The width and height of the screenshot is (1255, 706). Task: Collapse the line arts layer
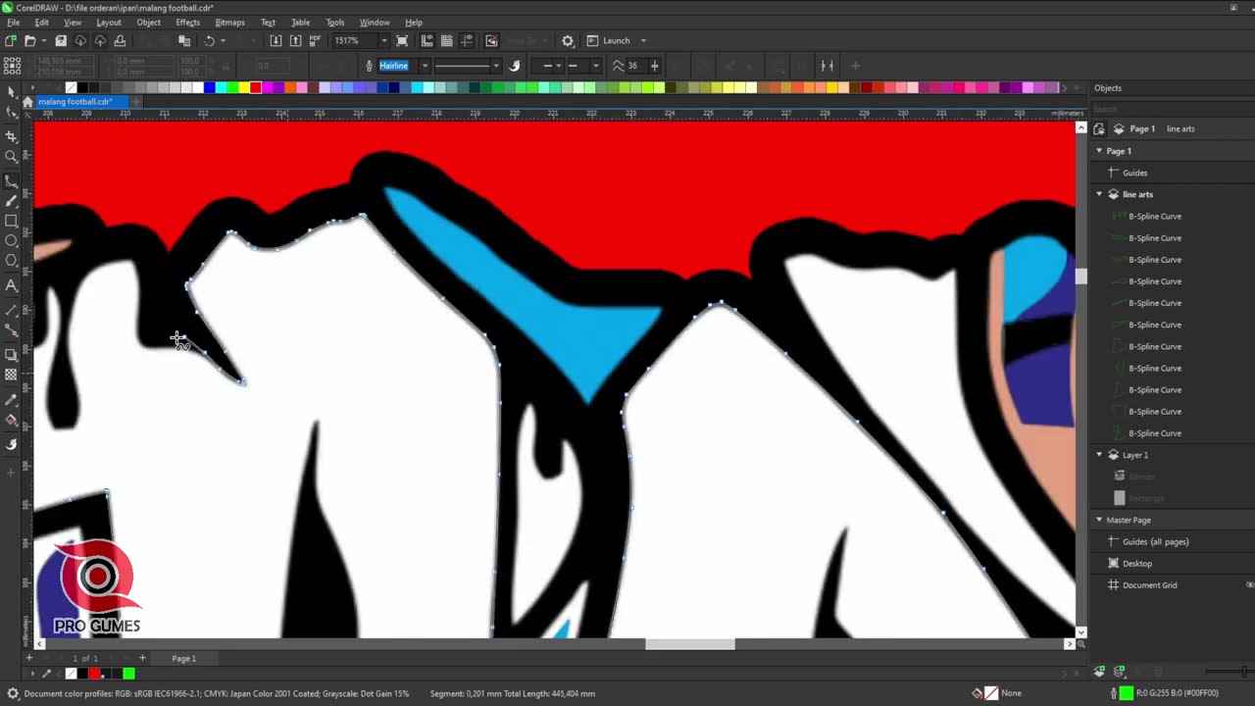coord(1099,194)
